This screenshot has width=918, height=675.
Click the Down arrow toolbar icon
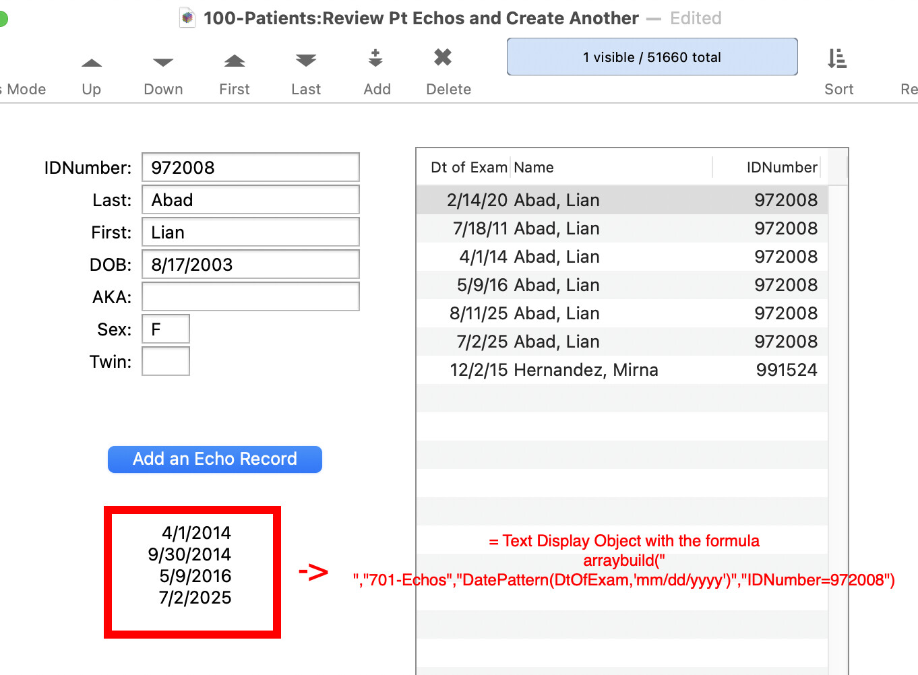(163, 63)
